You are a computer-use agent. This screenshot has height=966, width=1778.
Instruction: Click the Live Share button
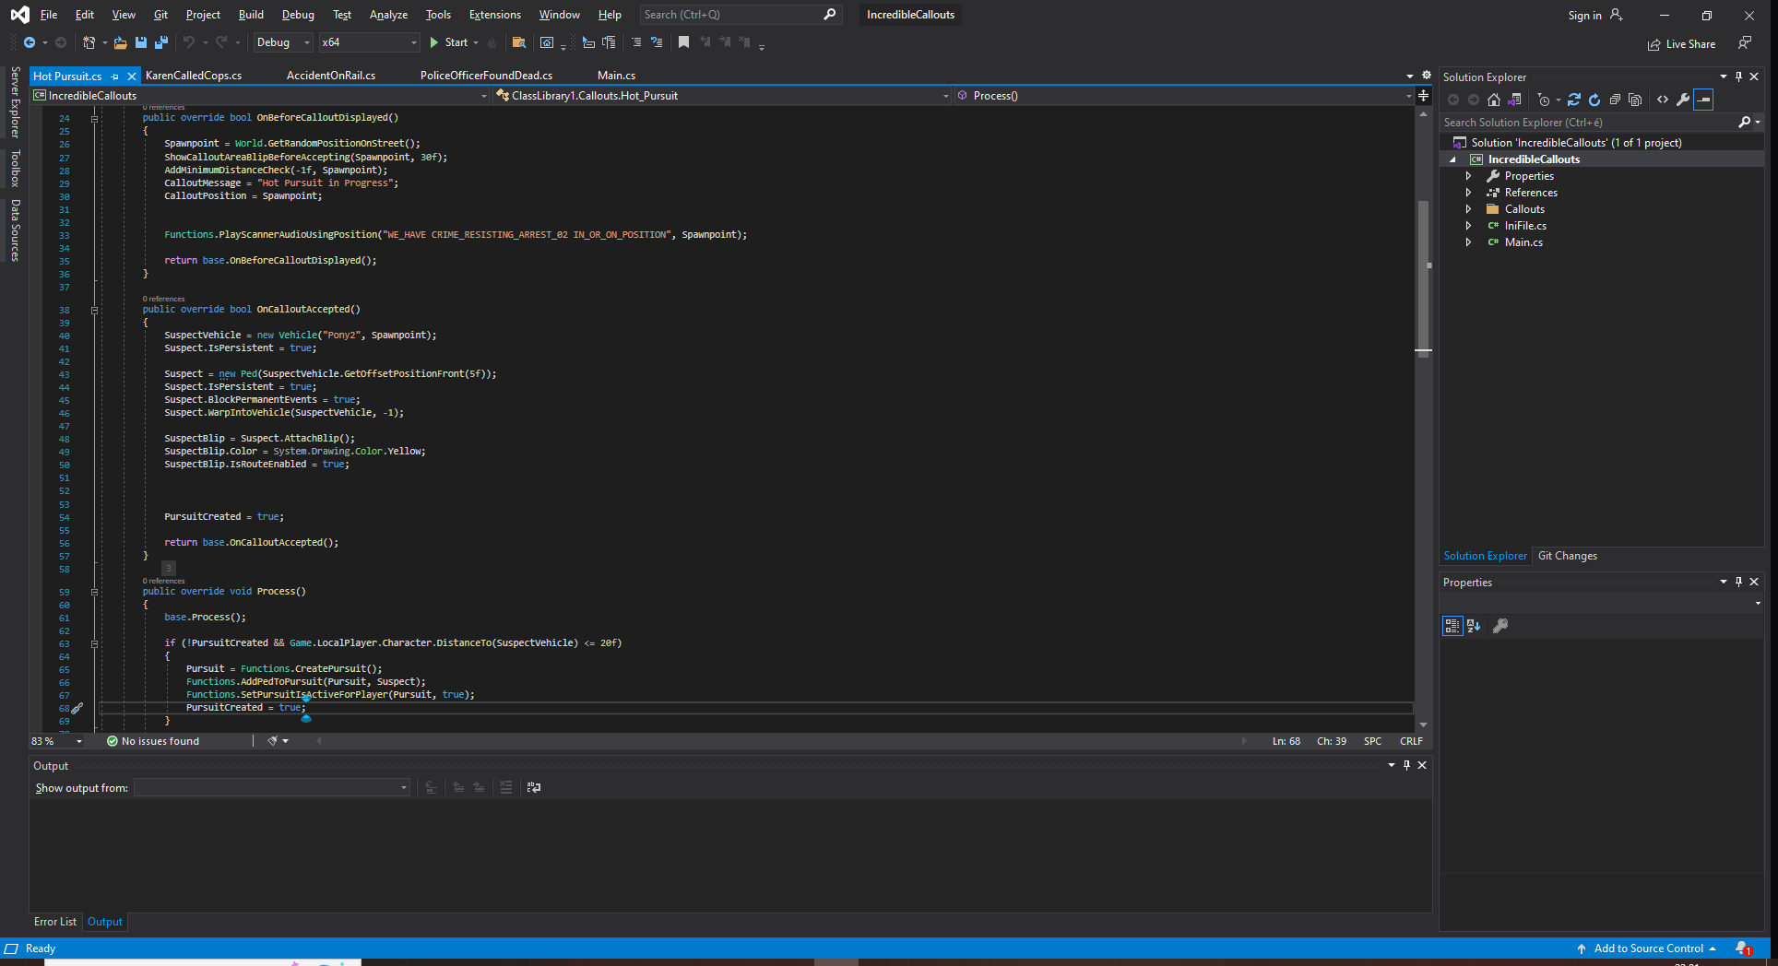point(1682,44)
